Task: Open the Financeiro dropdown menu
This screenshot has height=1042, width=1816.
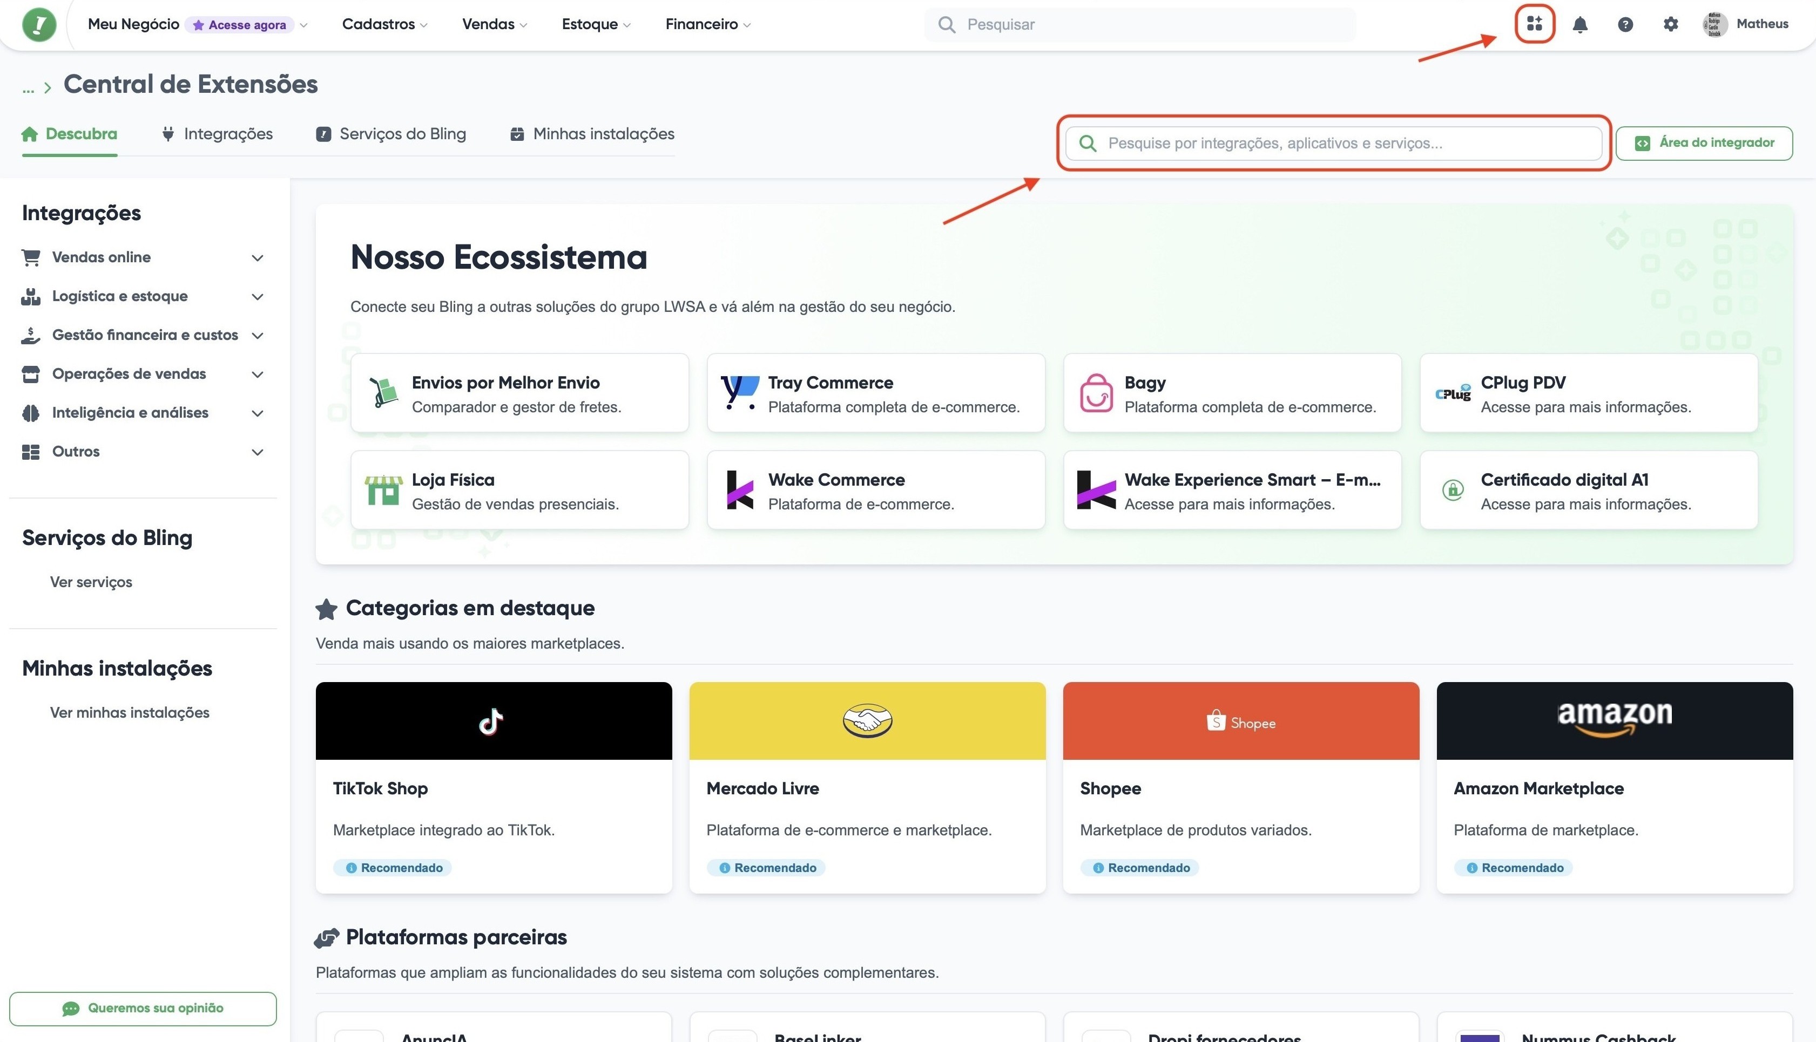Action: point(707,24)
